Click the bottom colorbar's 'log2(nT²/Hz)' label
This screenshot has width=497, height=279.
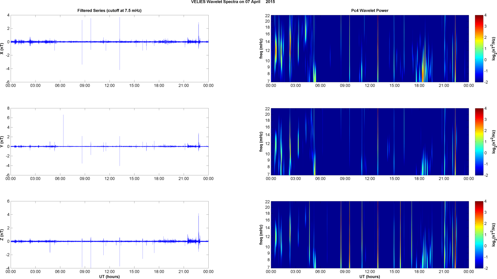pos(494,235)
